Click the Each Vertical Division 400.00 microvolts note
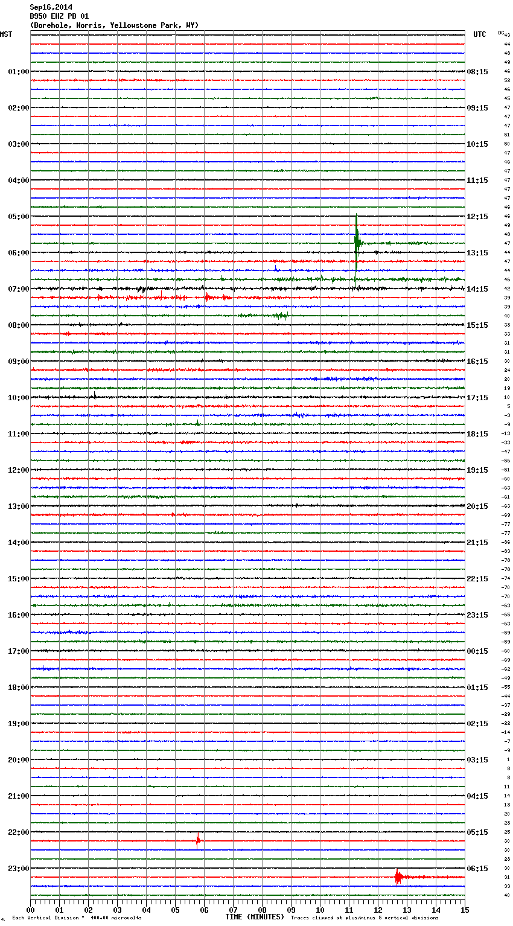 tap(77, 918)
